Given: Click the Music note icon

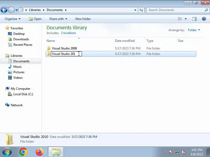Looking at the screenshot, I should coord(10,66).
